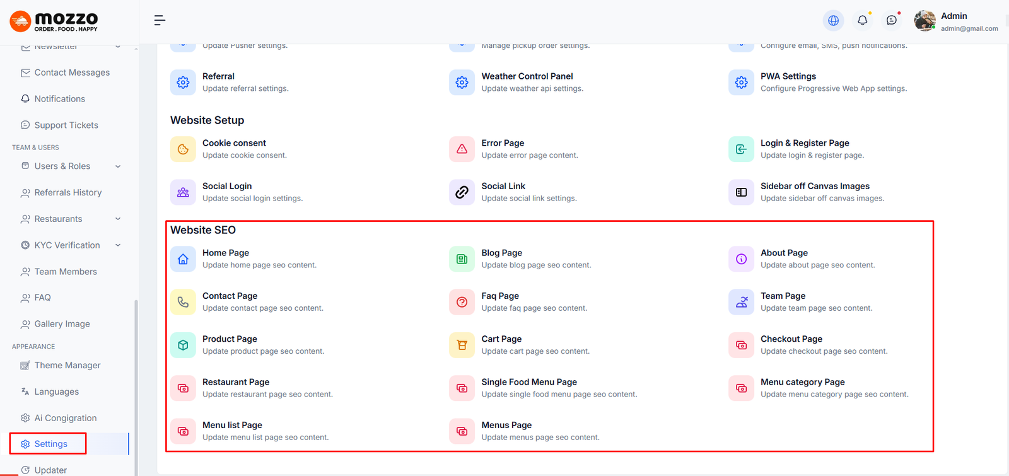Click the Cart Page basket icon
The width and height of the screenshot is (1009, 476).
[x=462, y=345]
